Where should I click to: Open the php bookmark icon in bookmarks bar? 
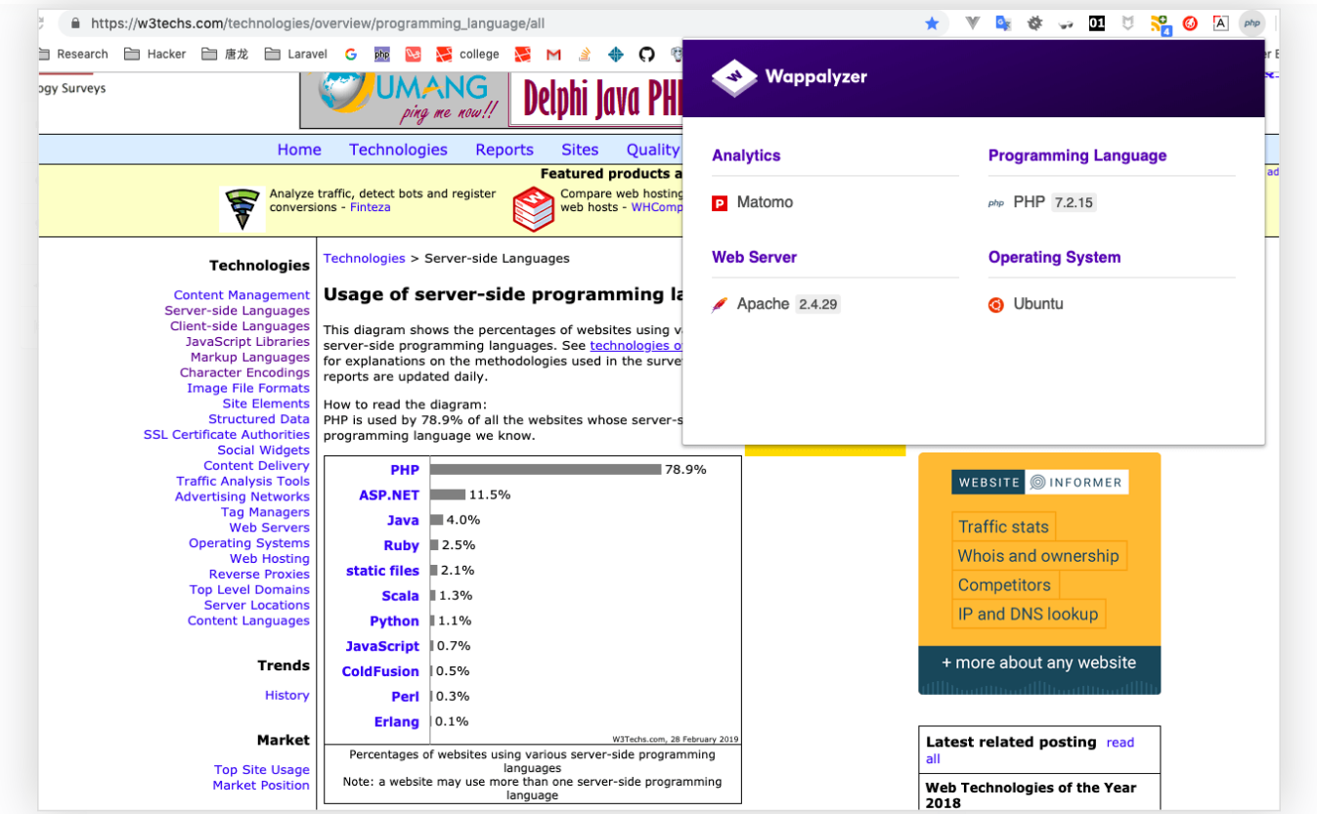coord(381,55)
